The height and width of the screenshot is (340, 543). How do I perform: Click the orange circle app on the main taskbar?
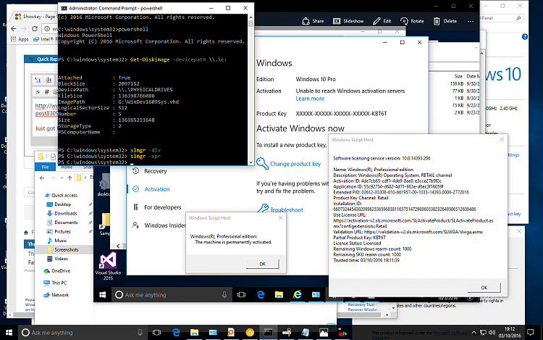click(x=249, y=333)
